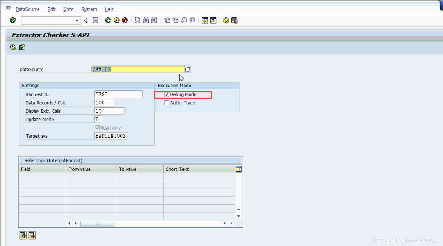443x246 pixels.
Task: Open the System menu
Action: point(89,9)
